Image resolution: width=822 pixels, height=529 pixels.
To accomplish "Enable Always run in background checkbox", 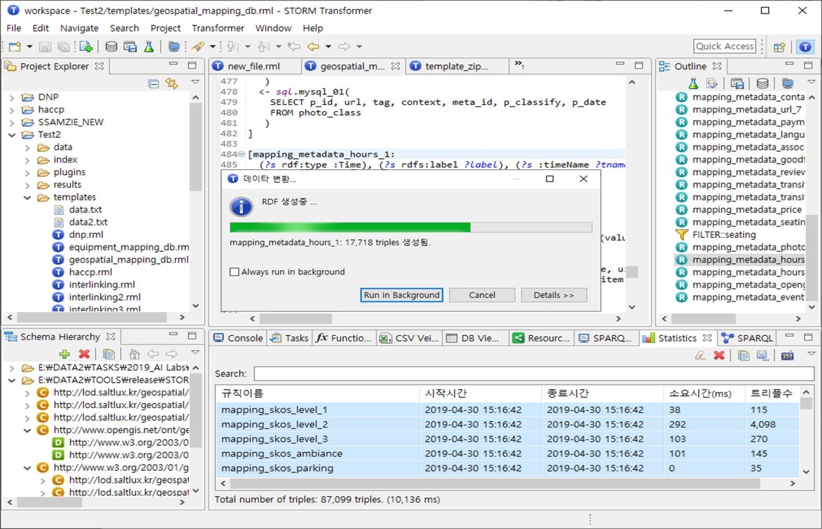I will (234, 271).
